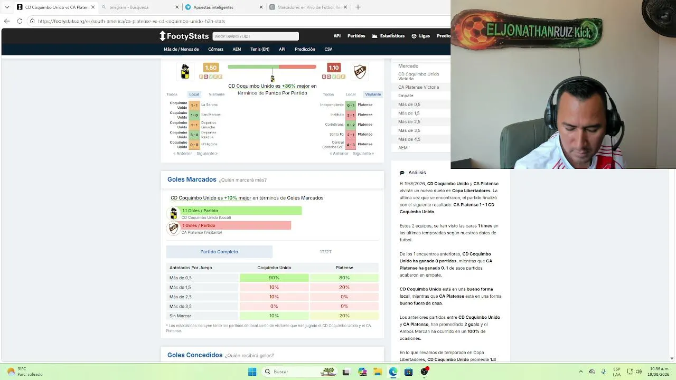Open the Windows Start menu
Image resolution: width=676 pixels, height=380 pixels.
tap(252, 372)
